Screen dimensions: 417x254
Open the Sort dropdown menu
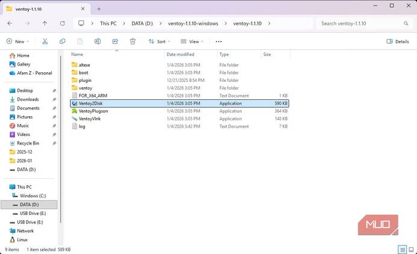(x=159, y=42)
